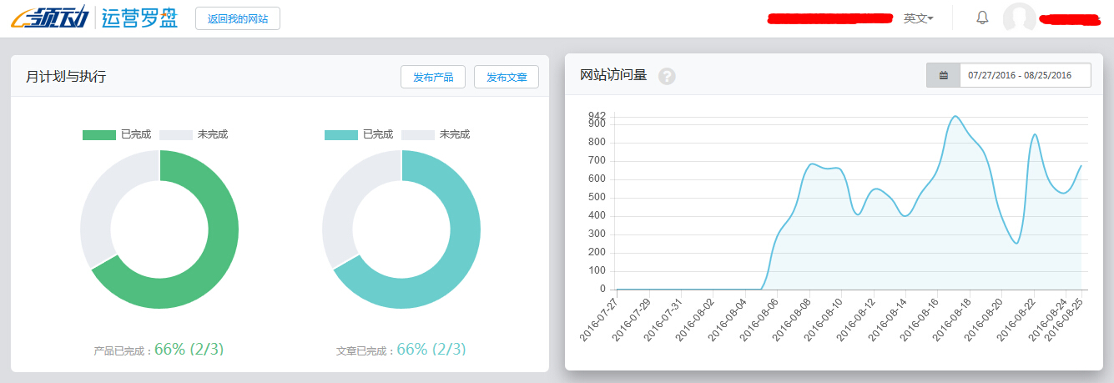Click the 发布文章 button

point(507,77)
